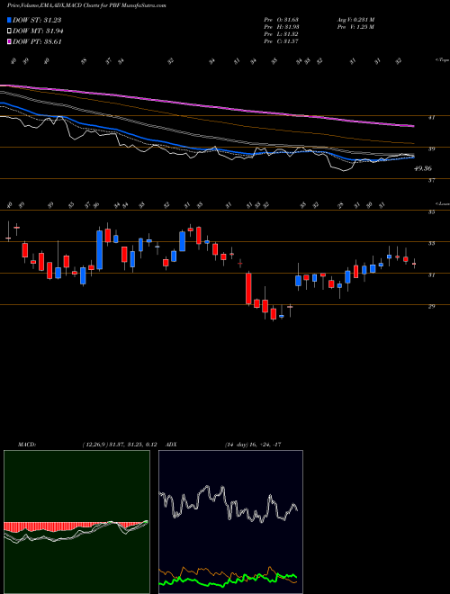The height and width of the screenshot is (594, 450).
Task: Click the last candlestick on the chart
Action: pyautogui.click(x=414, y=264)
